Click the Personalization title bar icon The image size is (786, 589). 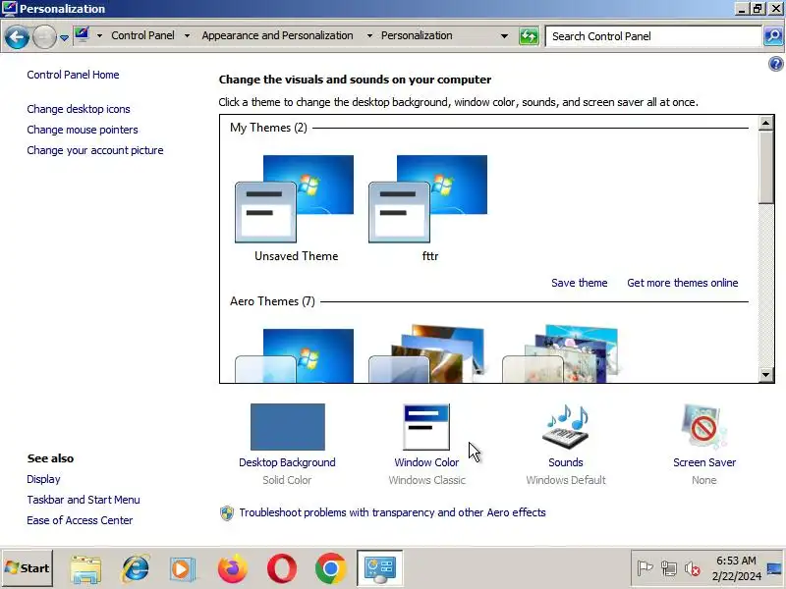(x=10, y=9)
